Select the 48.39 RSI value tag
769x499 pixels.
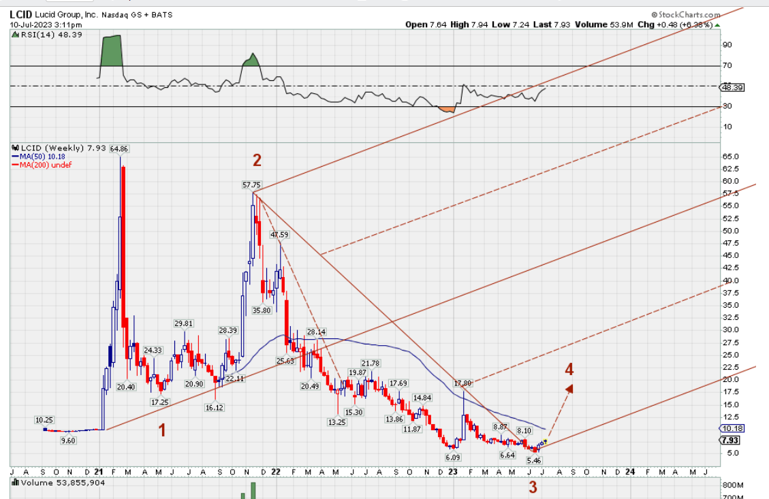[731, 87]
